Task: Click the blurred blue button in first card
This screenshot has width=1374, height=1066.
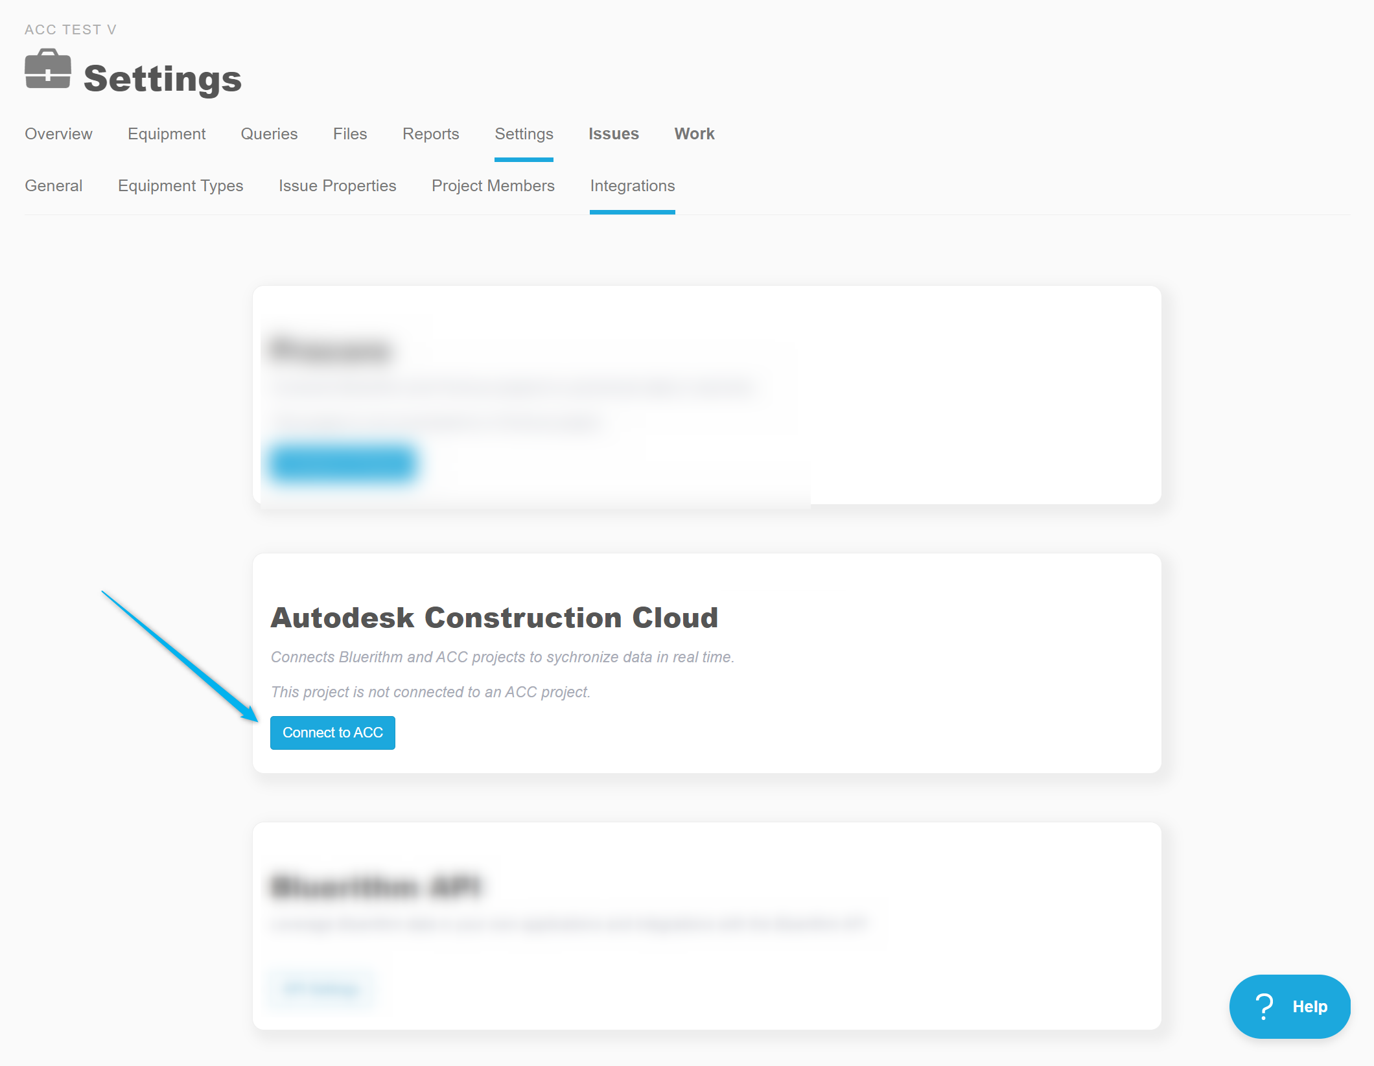Action: coord(342,463)
